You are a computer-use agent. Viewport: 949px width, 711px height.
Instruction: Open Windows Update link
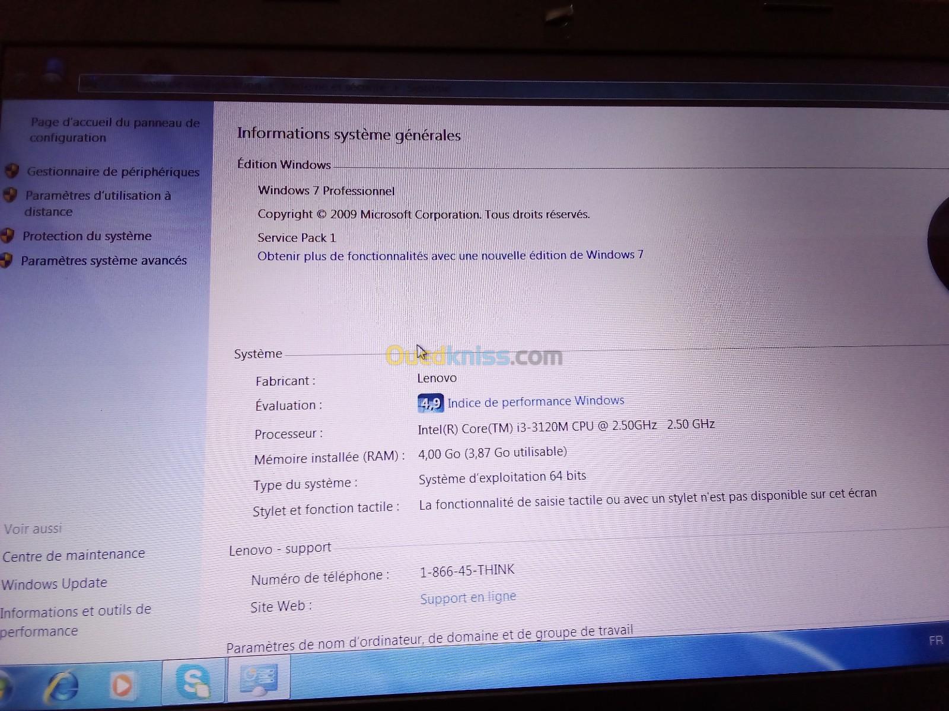click(54, 584)
